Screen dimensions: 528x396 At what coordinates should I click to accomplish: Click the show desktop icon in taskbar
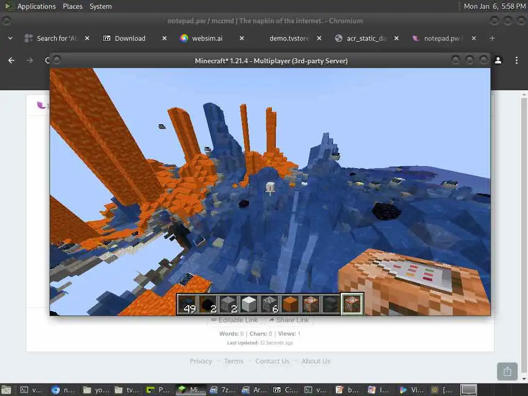click(6, 390)
